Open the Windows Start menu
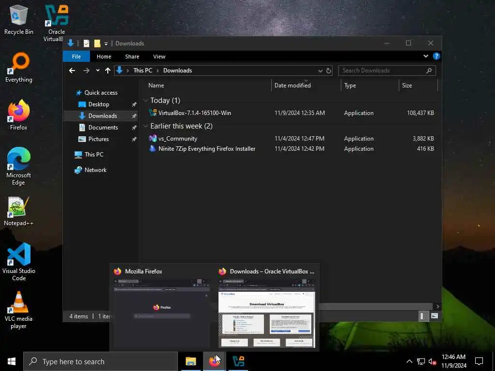495x371 pixels. click(x=12, y=361)
